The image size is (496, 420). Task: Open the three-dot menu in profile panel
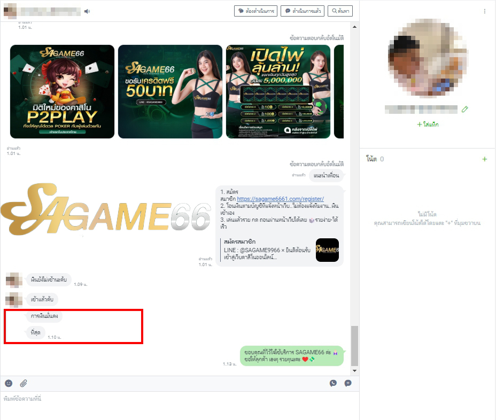pyautogui.click(x=485, y=11)
